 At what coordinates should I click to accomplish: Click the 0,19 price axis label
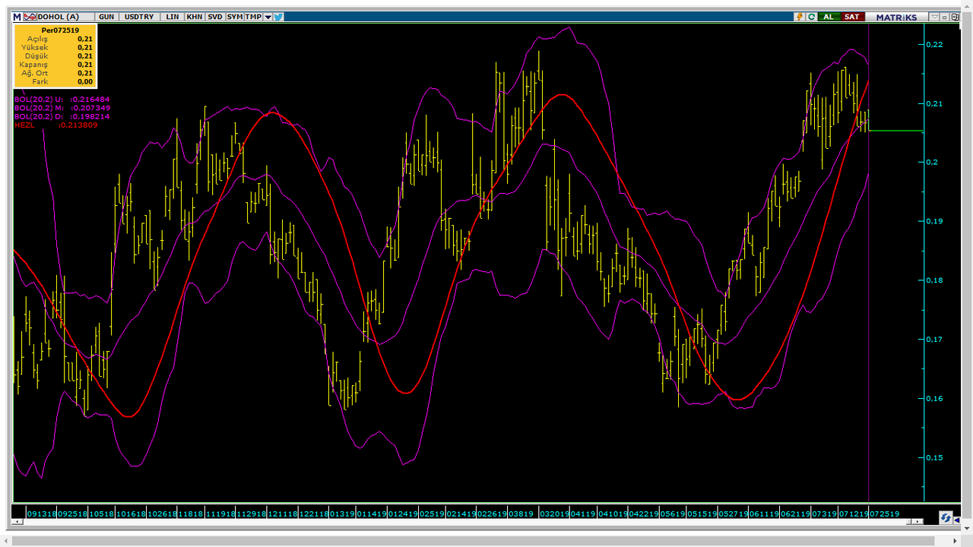pyautogui.click(x=934, y=221)
